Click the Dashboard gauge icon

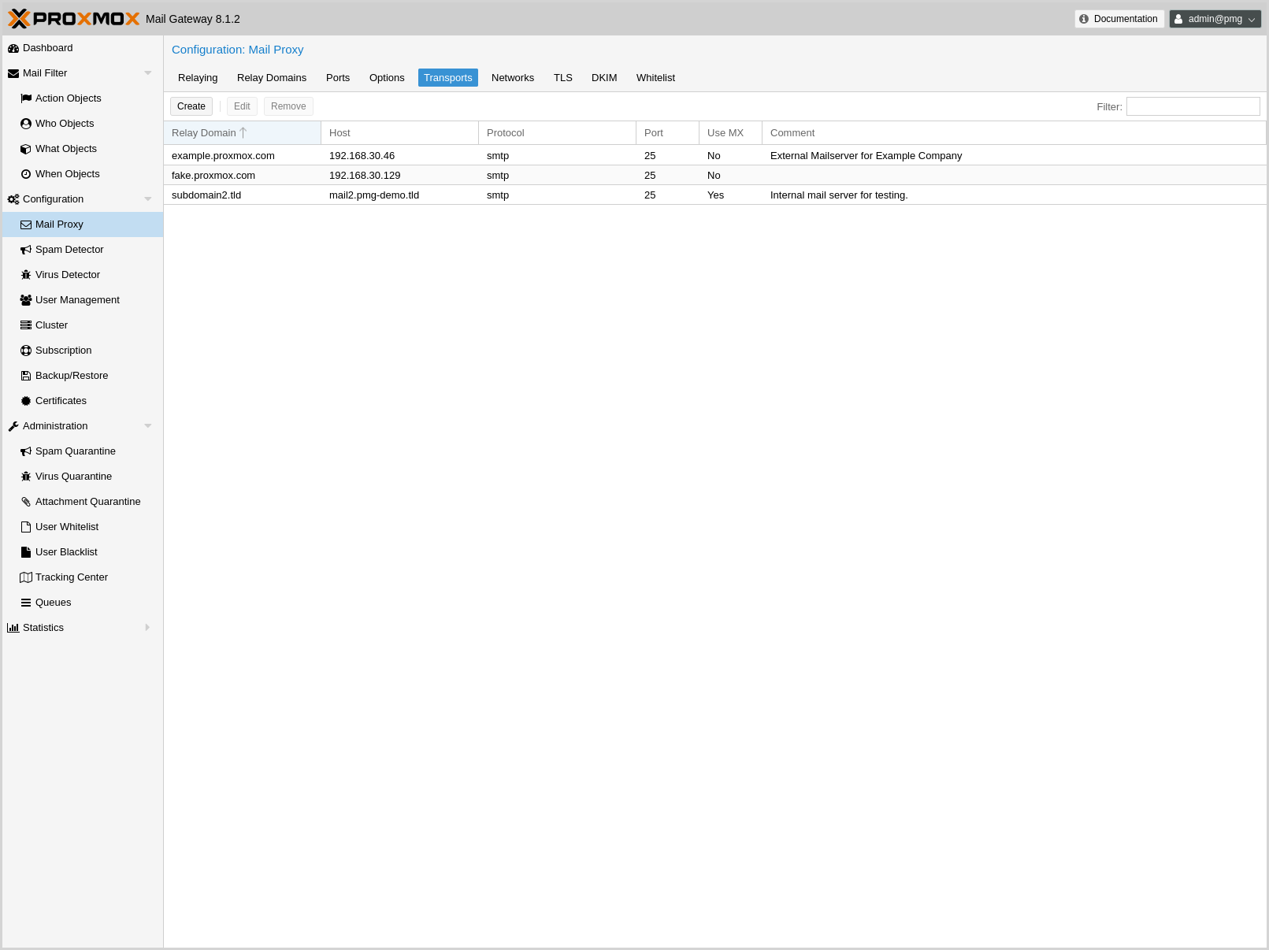[x=13, y=48]
